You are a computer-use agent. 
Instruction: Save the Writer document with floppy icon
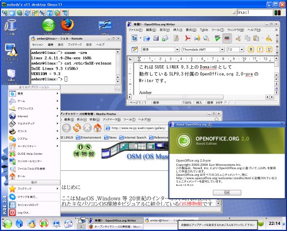click(156, 38)
